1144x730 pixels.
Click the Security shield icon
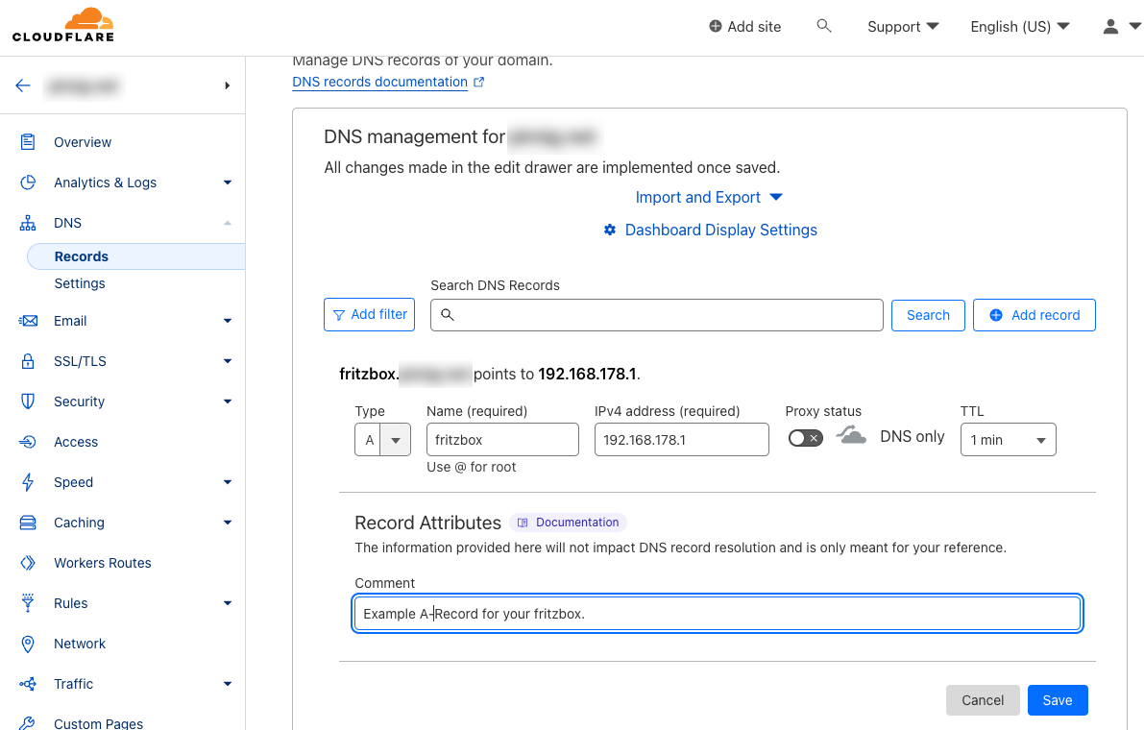(28, 401)
